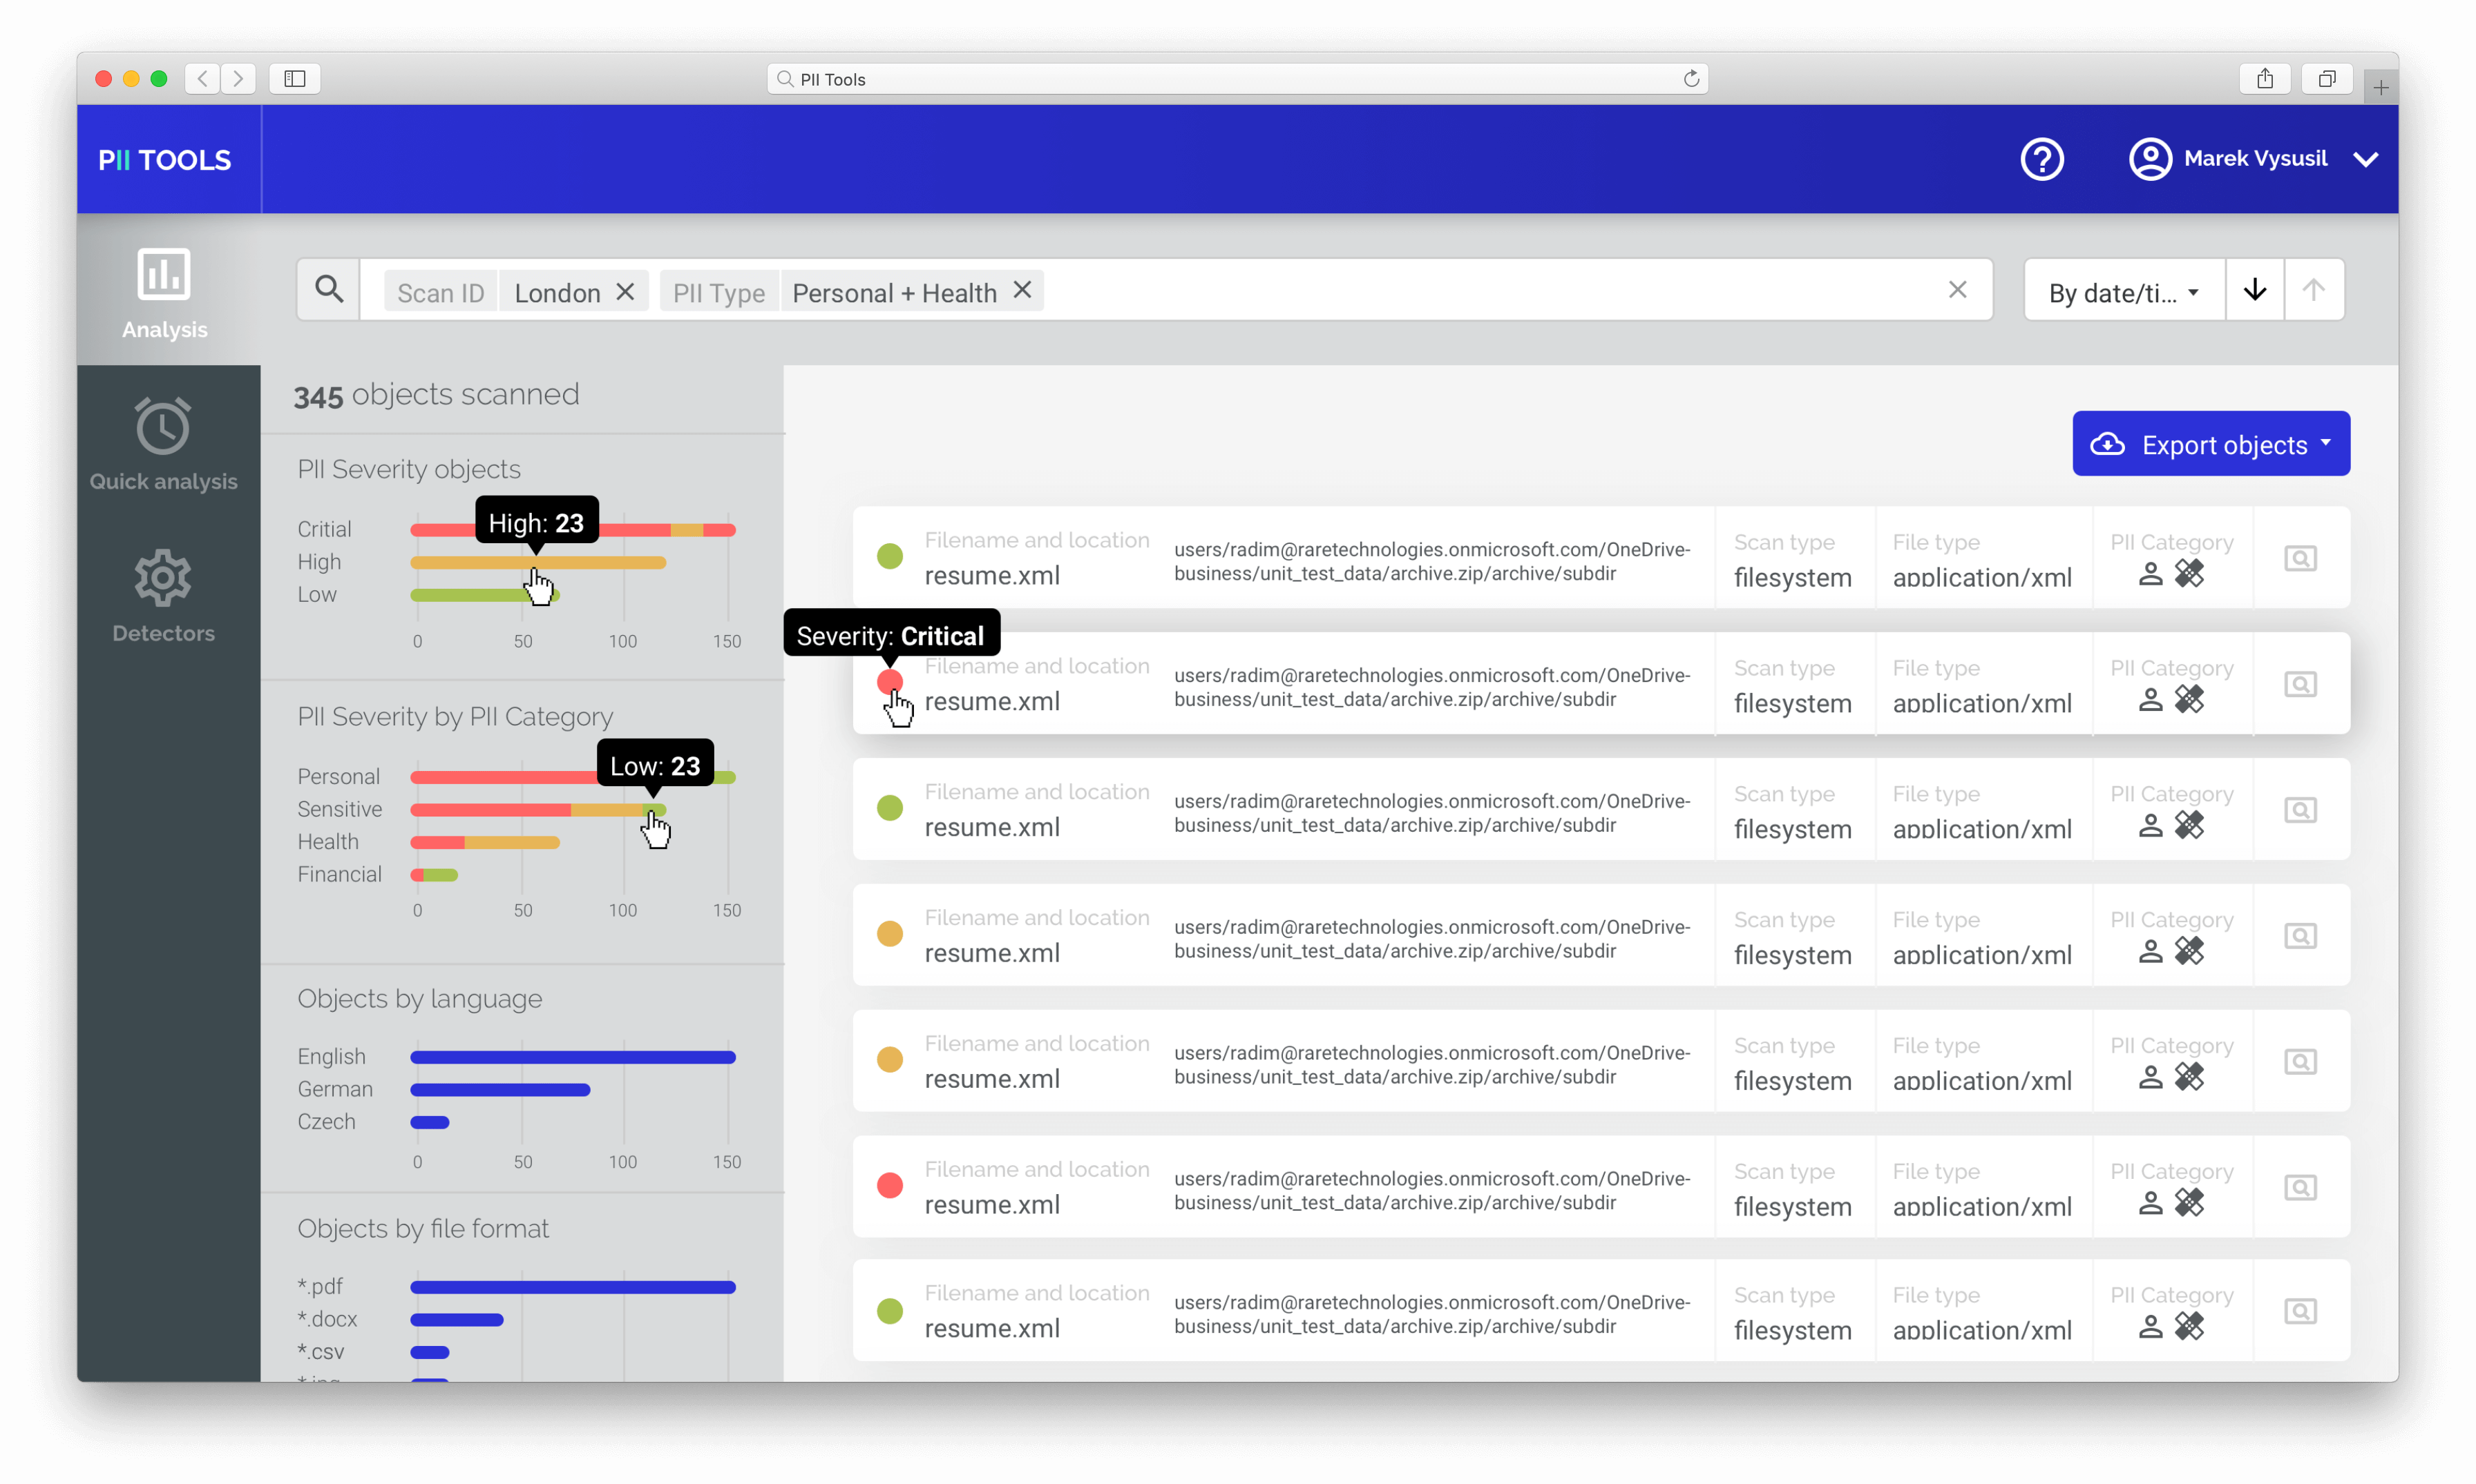Screen dimensions: 2476x1484
Task: Click the first row's green severity dot
Action: 890,556
